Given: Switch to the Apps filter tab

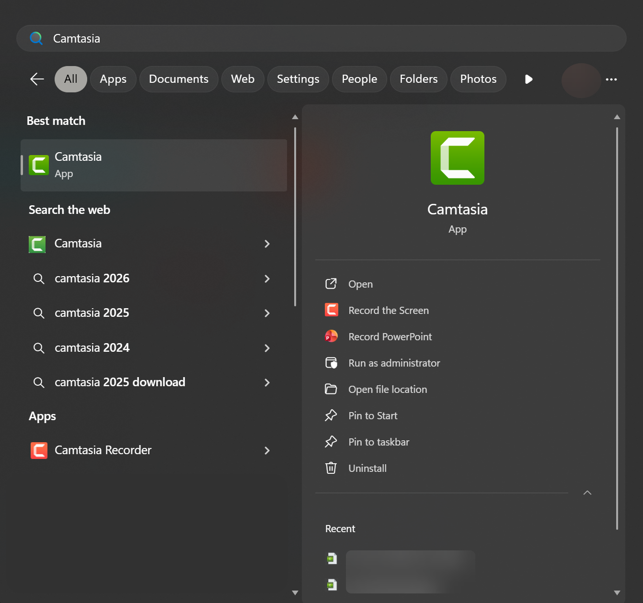Looking at the screenshot, I should (113, 79).
